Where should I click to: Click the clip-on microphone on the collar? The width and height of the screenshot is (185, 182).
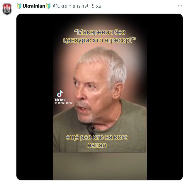(91, 129)
